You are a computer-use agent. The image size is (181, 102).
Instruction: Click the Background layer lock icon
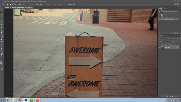[x=177, y=47]
